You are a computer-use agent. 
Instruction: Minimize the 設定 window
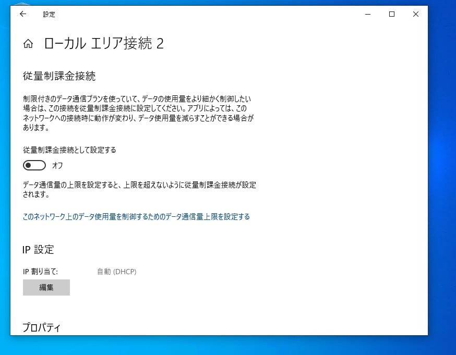click(x=367, y=14)
